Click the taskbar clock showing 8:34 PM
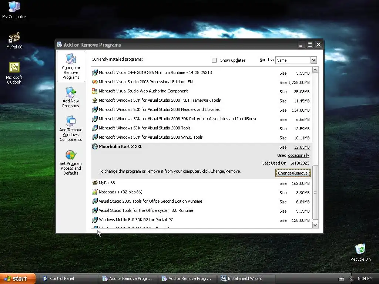Image resolution: width=379 pixels, height=284 pixels. pos(365,279)
